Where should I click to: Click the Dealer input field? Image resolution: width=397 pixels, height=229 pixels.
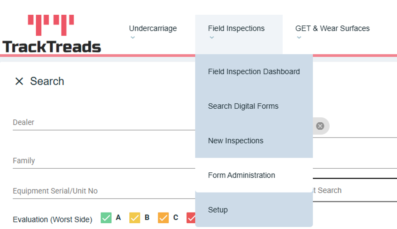[x=103, y=122]
